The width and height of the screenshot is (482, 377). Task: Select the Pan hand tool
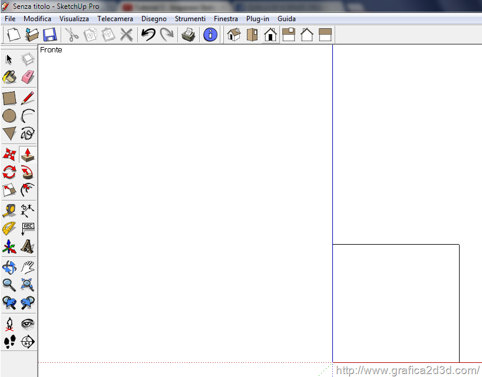[x=28, y=267]
